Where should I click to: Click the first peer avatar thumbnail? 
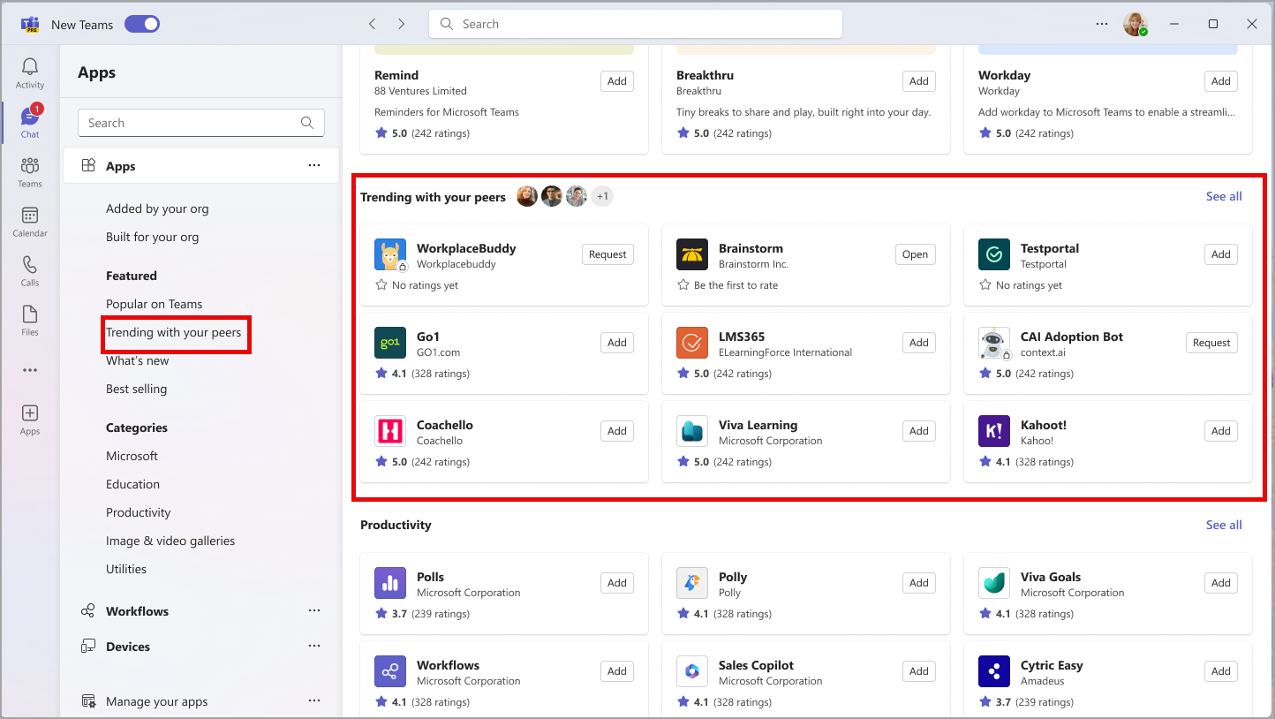527,196
